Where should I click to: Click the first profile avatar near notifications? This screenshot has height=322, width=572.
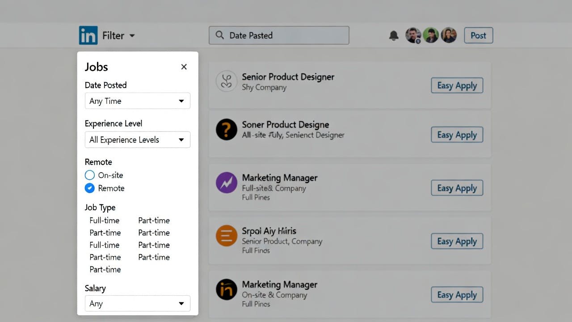(x=412, y=35)
